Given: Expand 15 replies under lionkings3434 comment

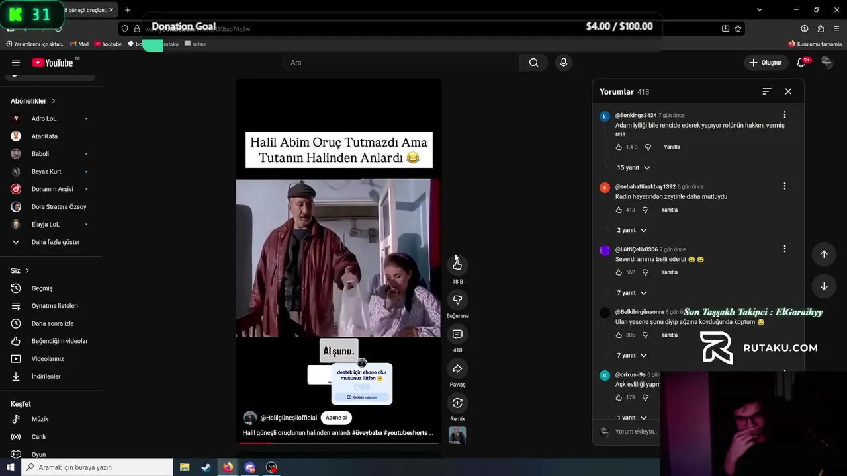Looking at the screenshot, I should (633, 168).
